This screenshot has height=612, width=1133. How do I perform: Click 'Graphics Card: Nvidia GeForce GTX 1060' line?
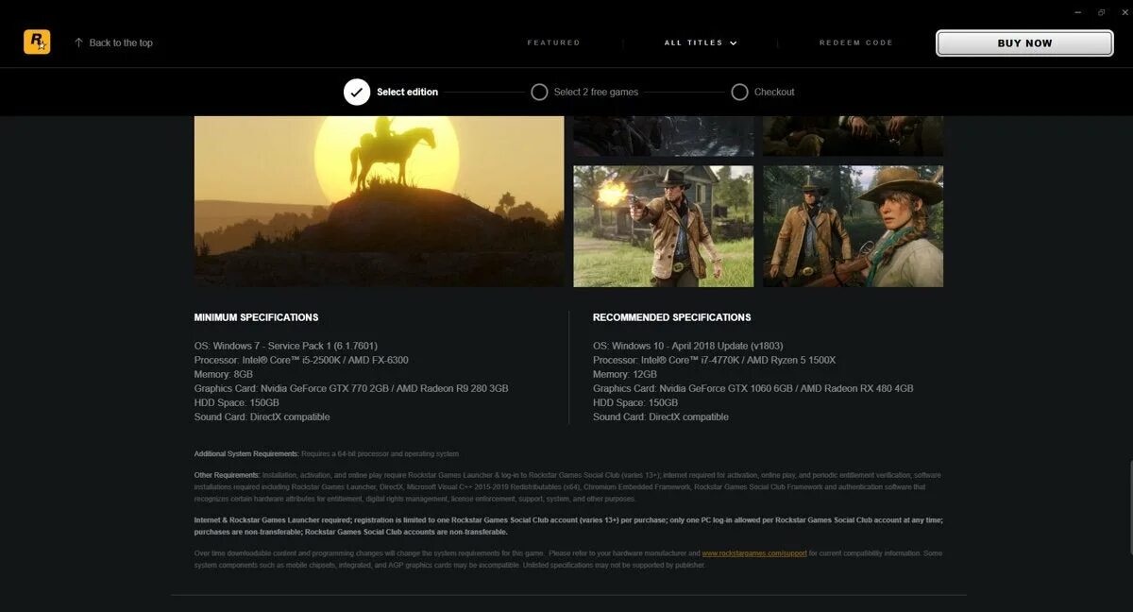(x=753, y=388)
